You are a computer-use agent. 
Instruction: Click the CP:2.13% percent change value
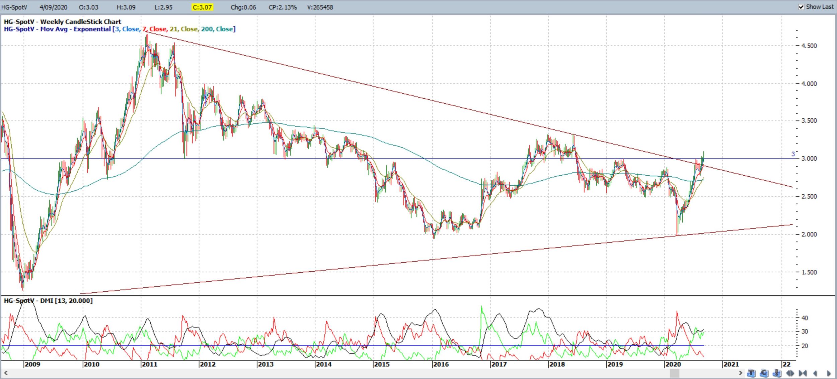pos(283,7)
